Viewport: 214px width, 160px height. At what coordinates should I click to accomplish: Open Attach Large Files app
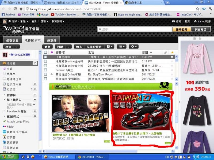coord(18,122)
